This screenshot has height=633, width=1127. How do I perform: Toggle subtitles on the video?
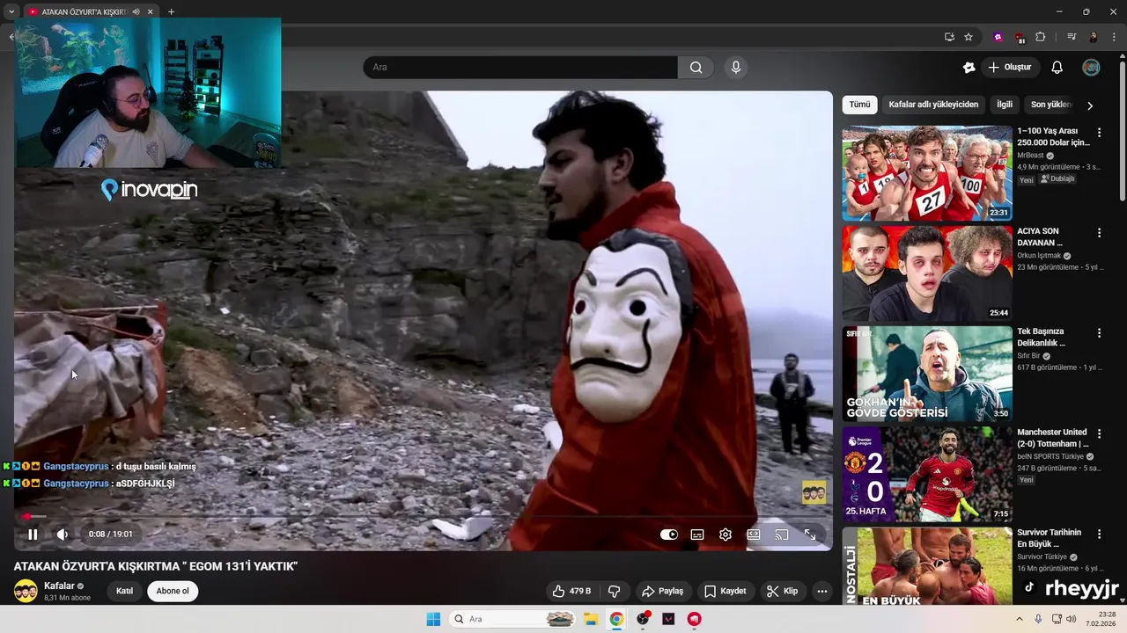[x=697, y=535]
